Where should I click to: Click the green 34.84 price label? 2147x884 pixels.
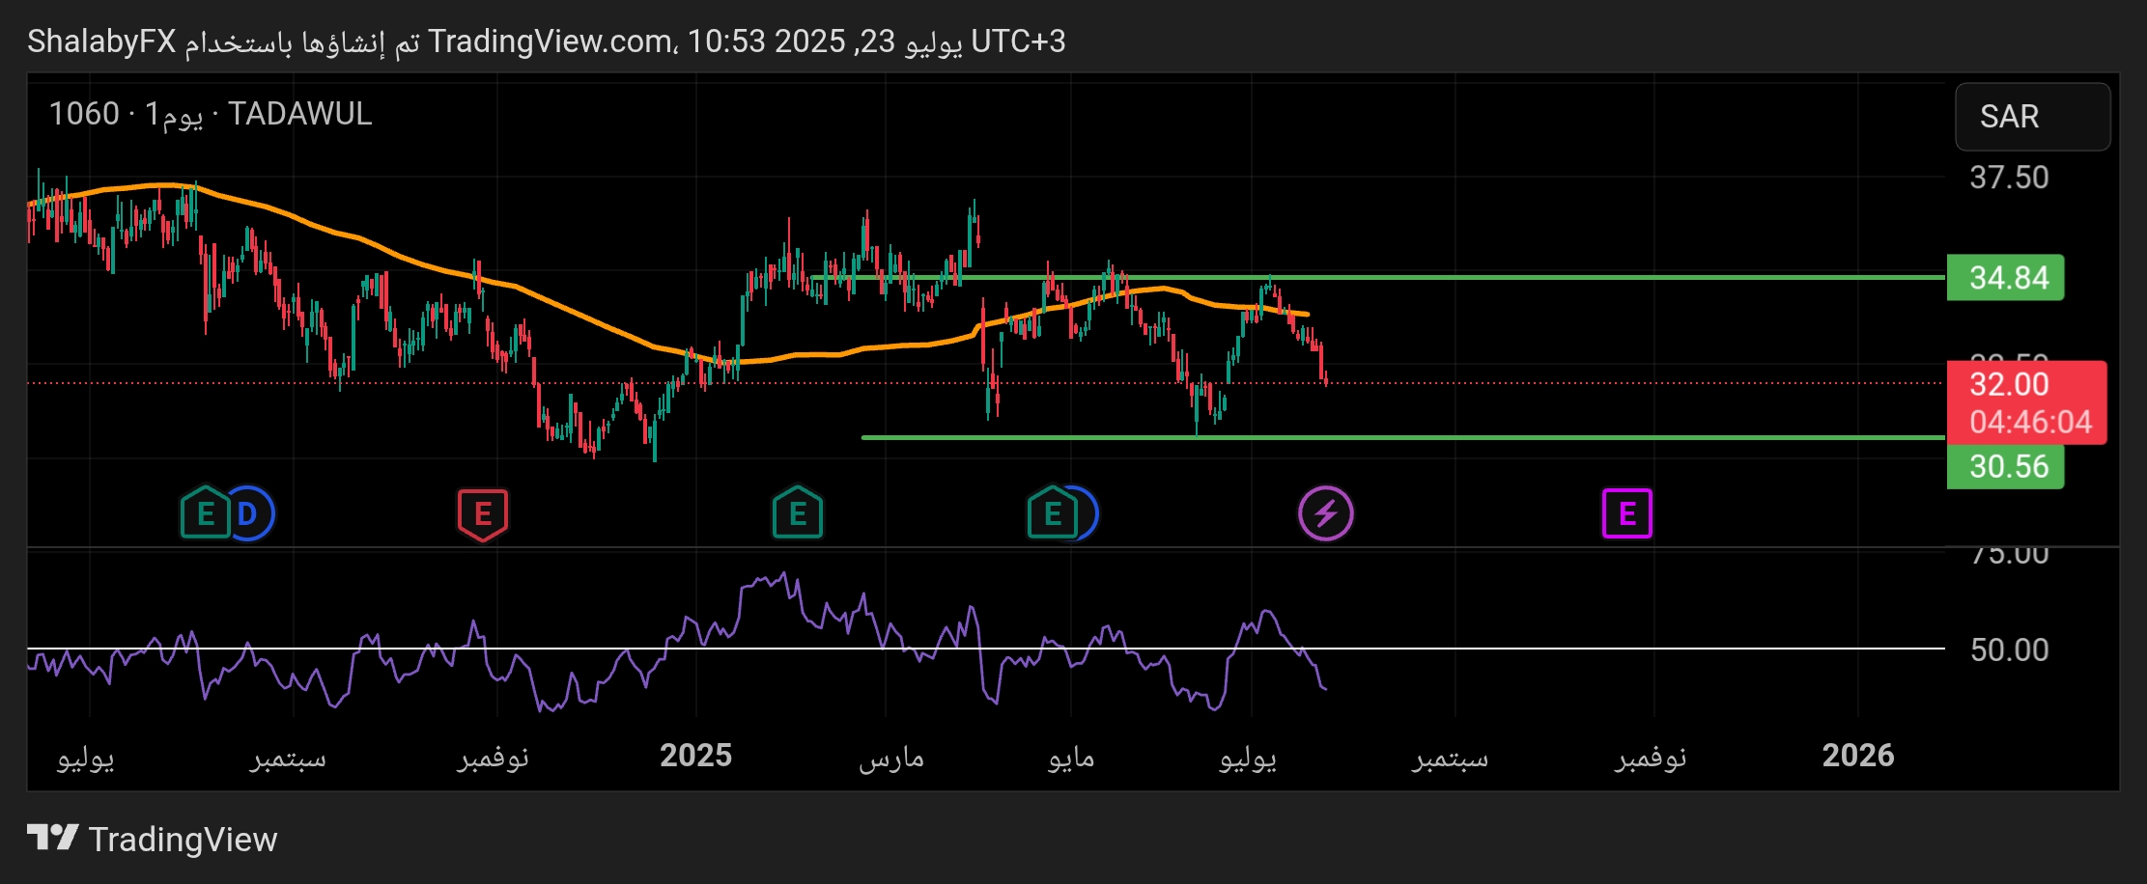[x=2005, y=278]
